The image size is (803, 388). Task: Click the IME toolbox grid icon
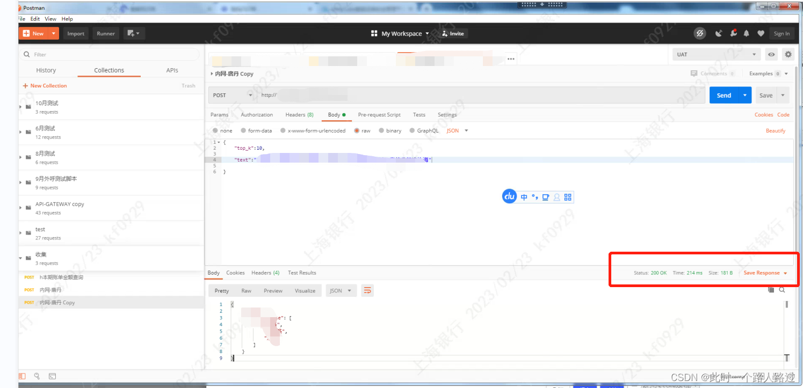[x=568, y=197]
